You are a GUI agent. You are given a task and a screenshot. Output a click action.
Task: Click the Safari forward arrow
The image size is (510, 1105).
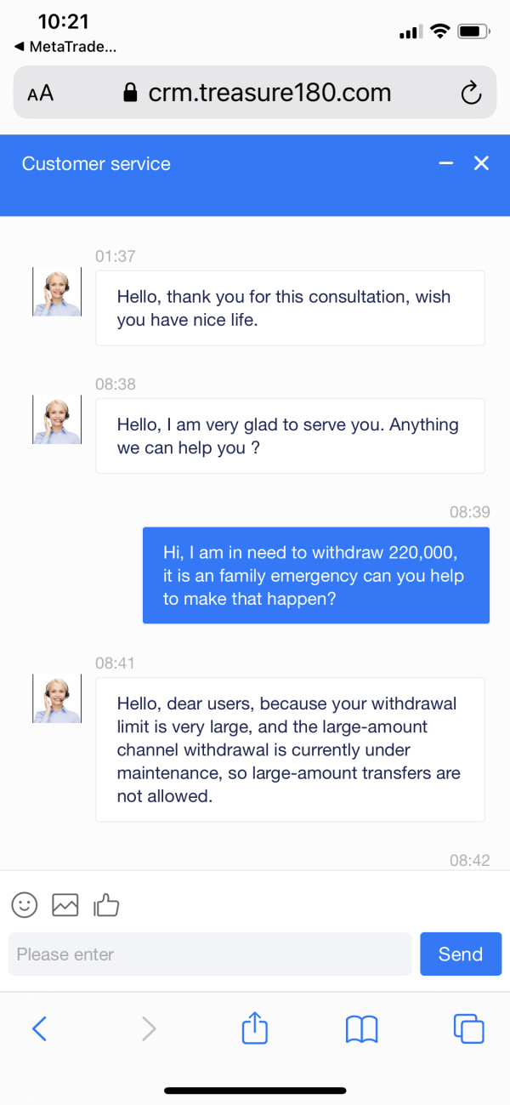149,1029
